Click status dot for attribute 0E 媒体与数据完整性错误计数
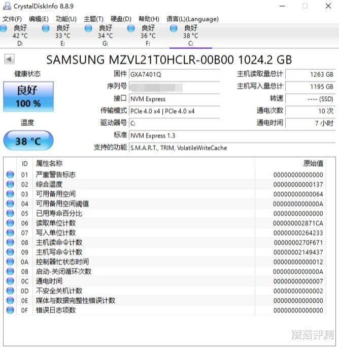Image resolution: width=339 pixels, height=347 pixels. (10, 300)
